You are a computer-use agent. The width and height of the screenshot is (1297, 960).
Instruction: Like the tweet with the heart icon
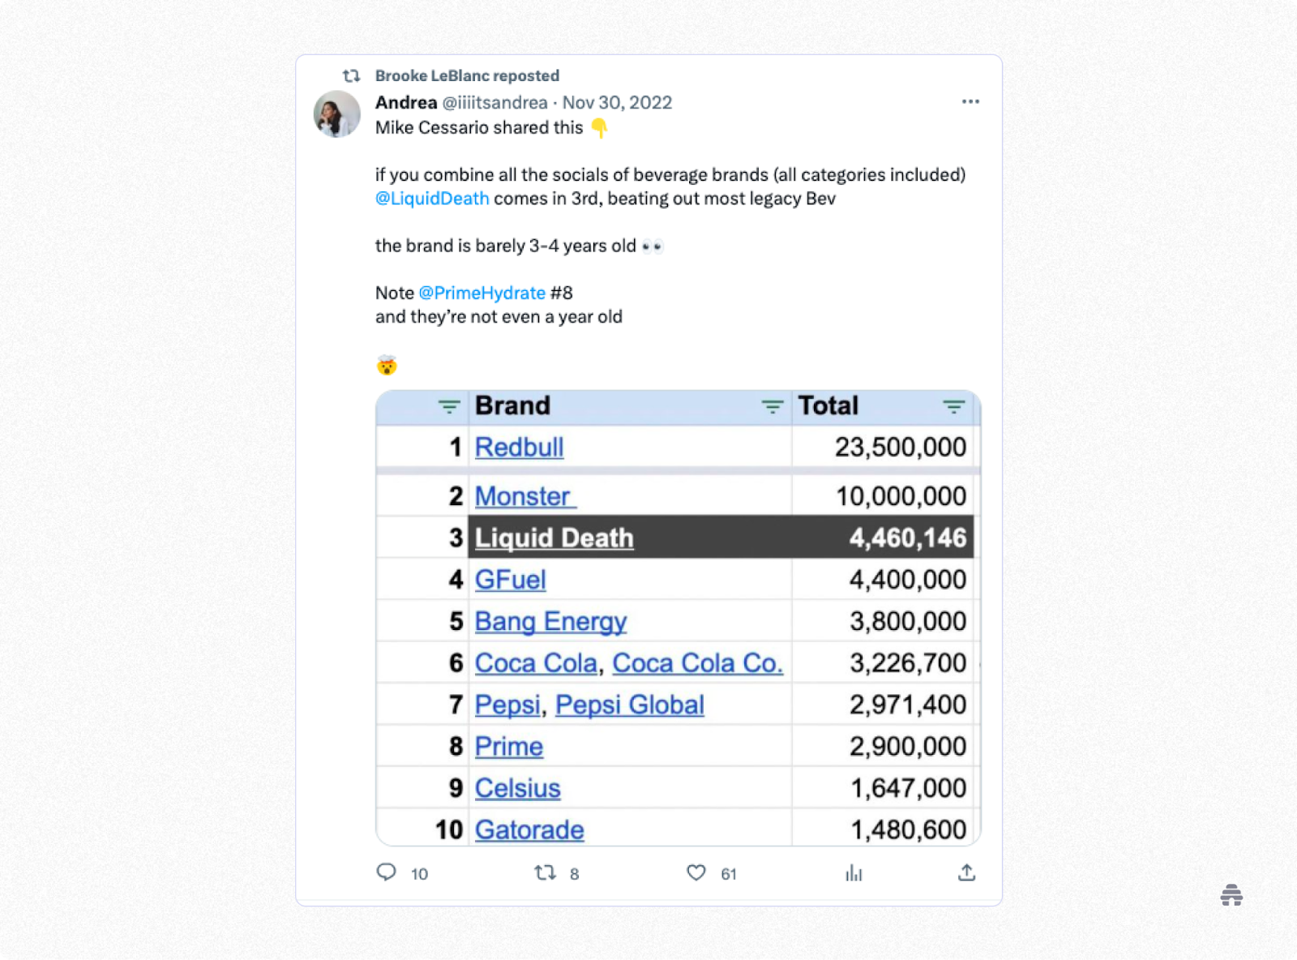click(x=696, y=872)
